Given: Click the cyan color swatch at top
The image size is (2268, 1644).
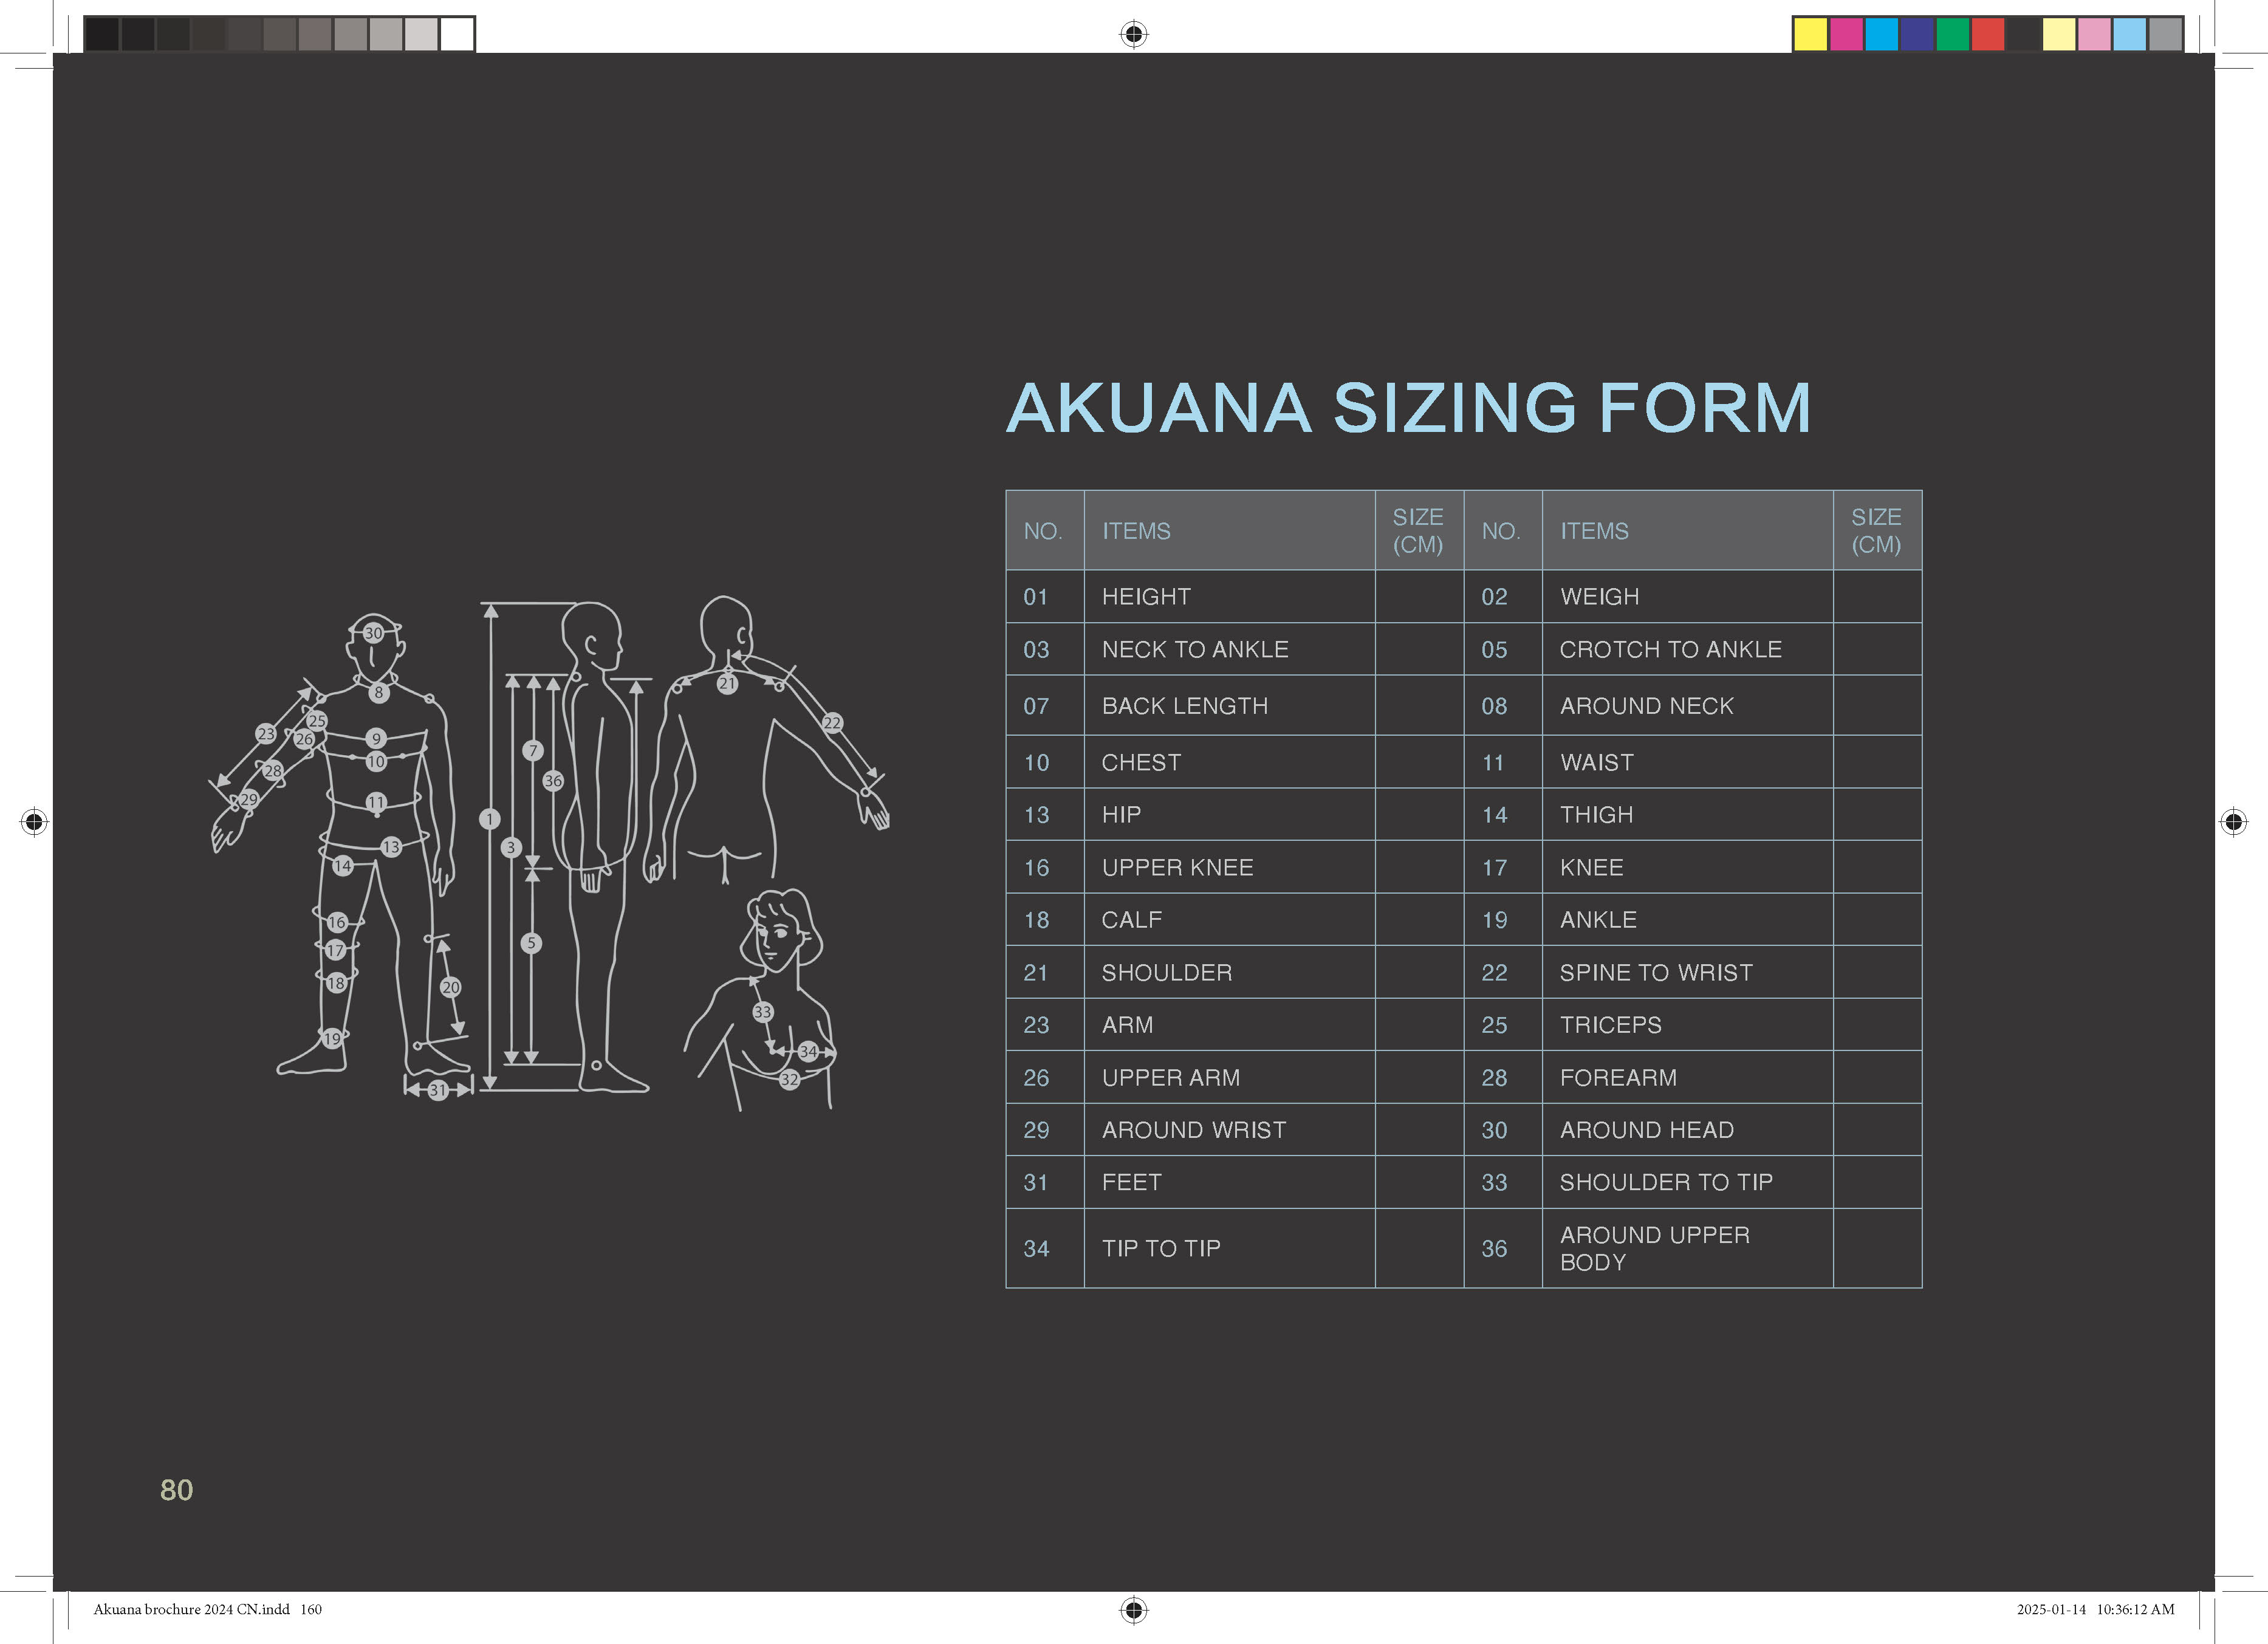Looking at the screenshot, I should [1881, 34].
